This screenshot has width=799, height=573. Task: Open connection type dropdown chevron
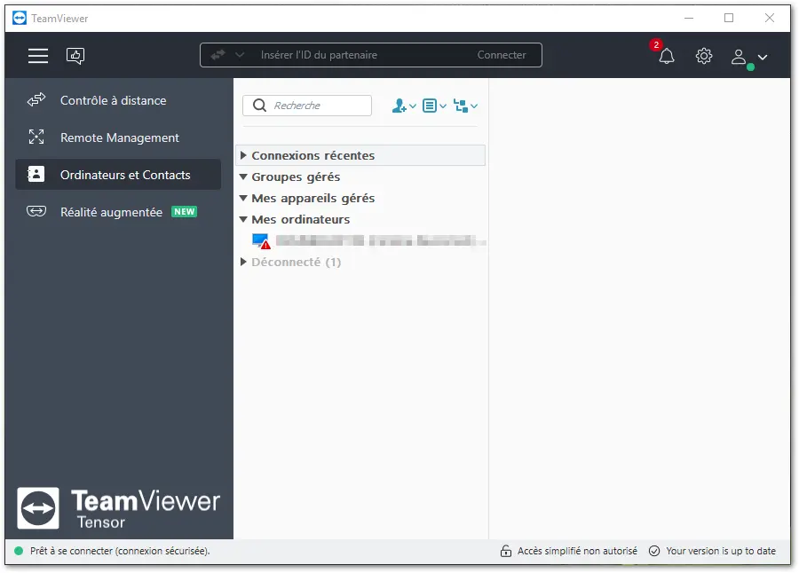tap(240, 55)
